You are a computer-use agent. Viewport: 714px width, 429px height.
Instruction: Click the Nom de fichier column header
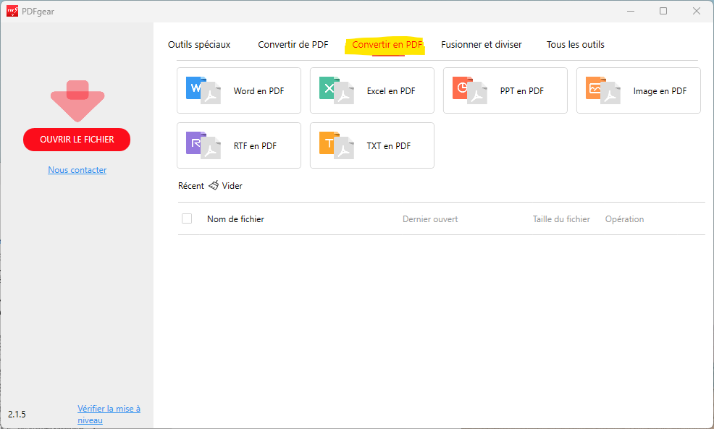(x=235, y=219)
